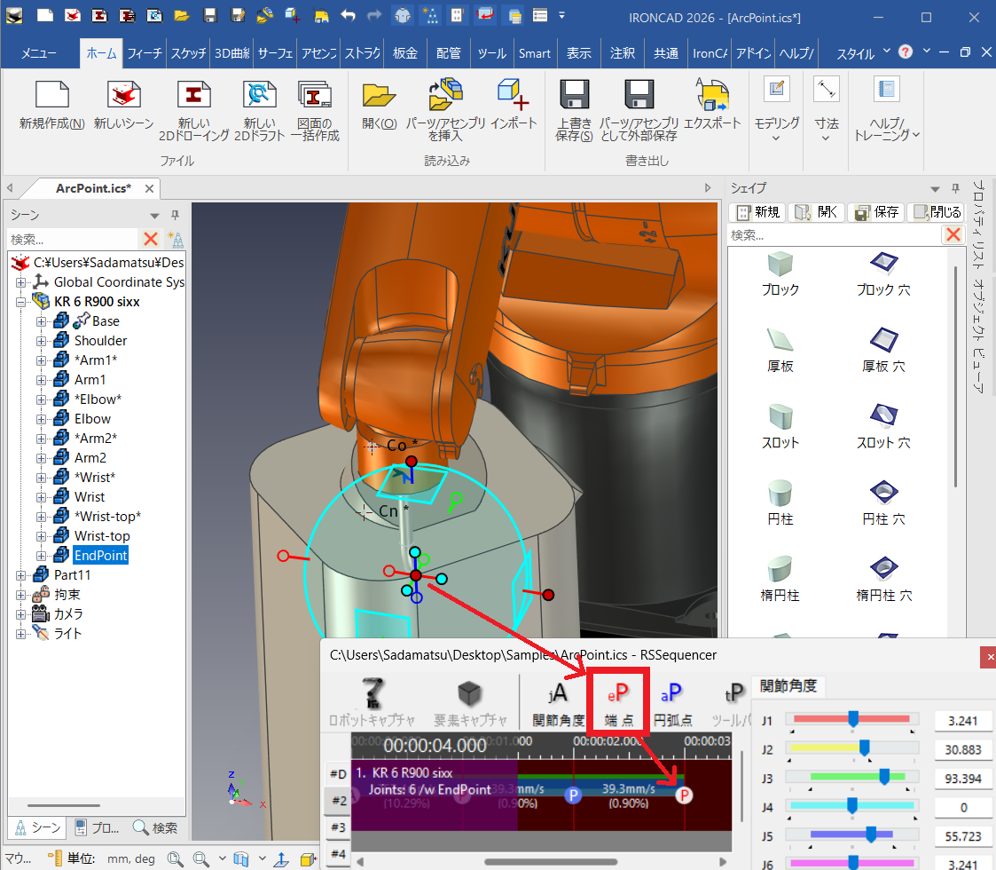Click 上書き保存(S) save icon
The height and width of the screenshot is (870, 996).
coord(574,95)
